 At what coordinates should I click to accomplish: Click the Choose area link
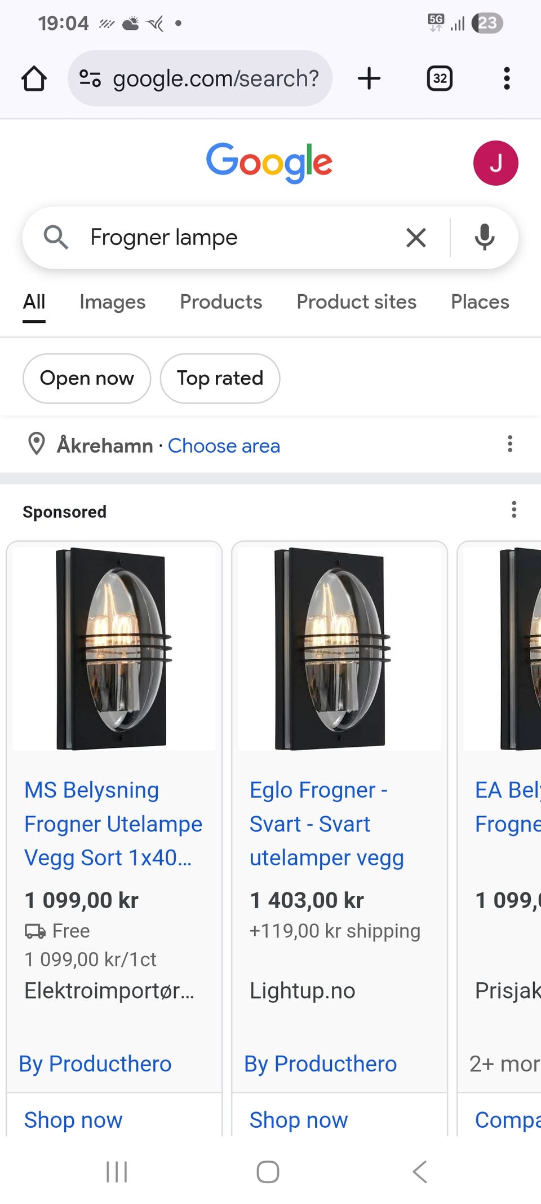point(224,446)
